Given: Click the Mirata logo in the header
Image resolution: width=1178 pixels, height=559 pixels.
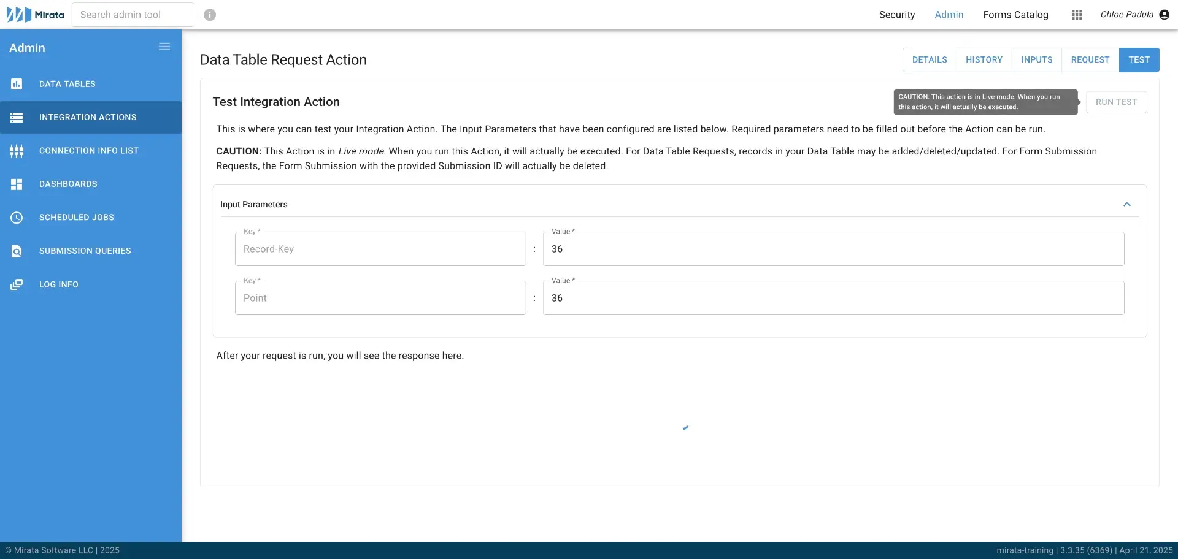Looking at the screenshot, I should (34, 14).
